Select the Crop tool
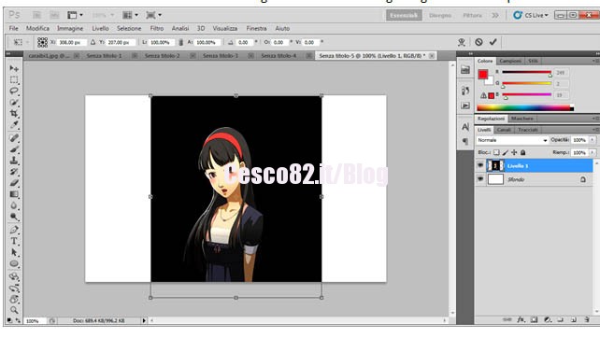This screenshot has width=600, height=338. point(14,114)
